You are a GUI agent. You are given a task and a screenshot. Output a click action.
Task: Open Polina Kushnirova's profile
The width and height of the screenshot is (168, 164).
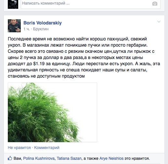39,158
